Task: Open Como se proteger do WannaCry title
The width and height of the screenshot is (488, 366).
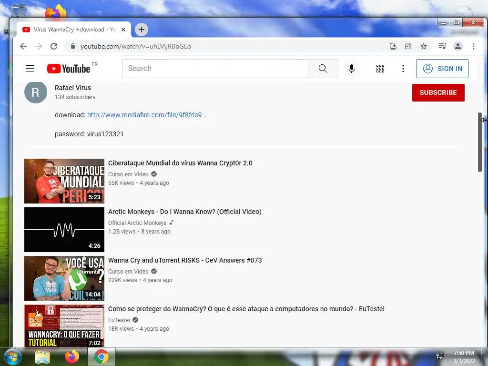Action: pyautogui.click(x=246, y=309)
